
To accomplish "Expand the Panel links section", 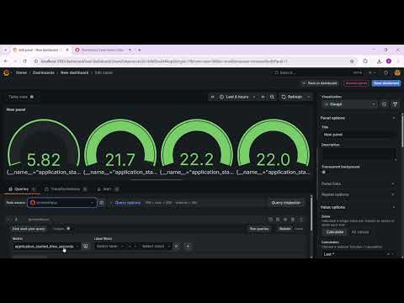I will [358, 183].
